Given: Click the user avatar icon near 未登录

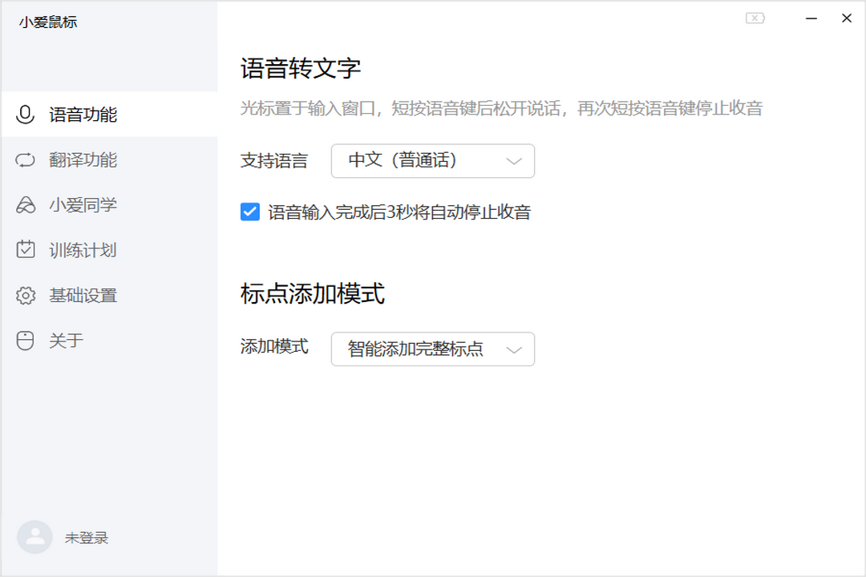Looking at the screenshot, I should (34, 537).
